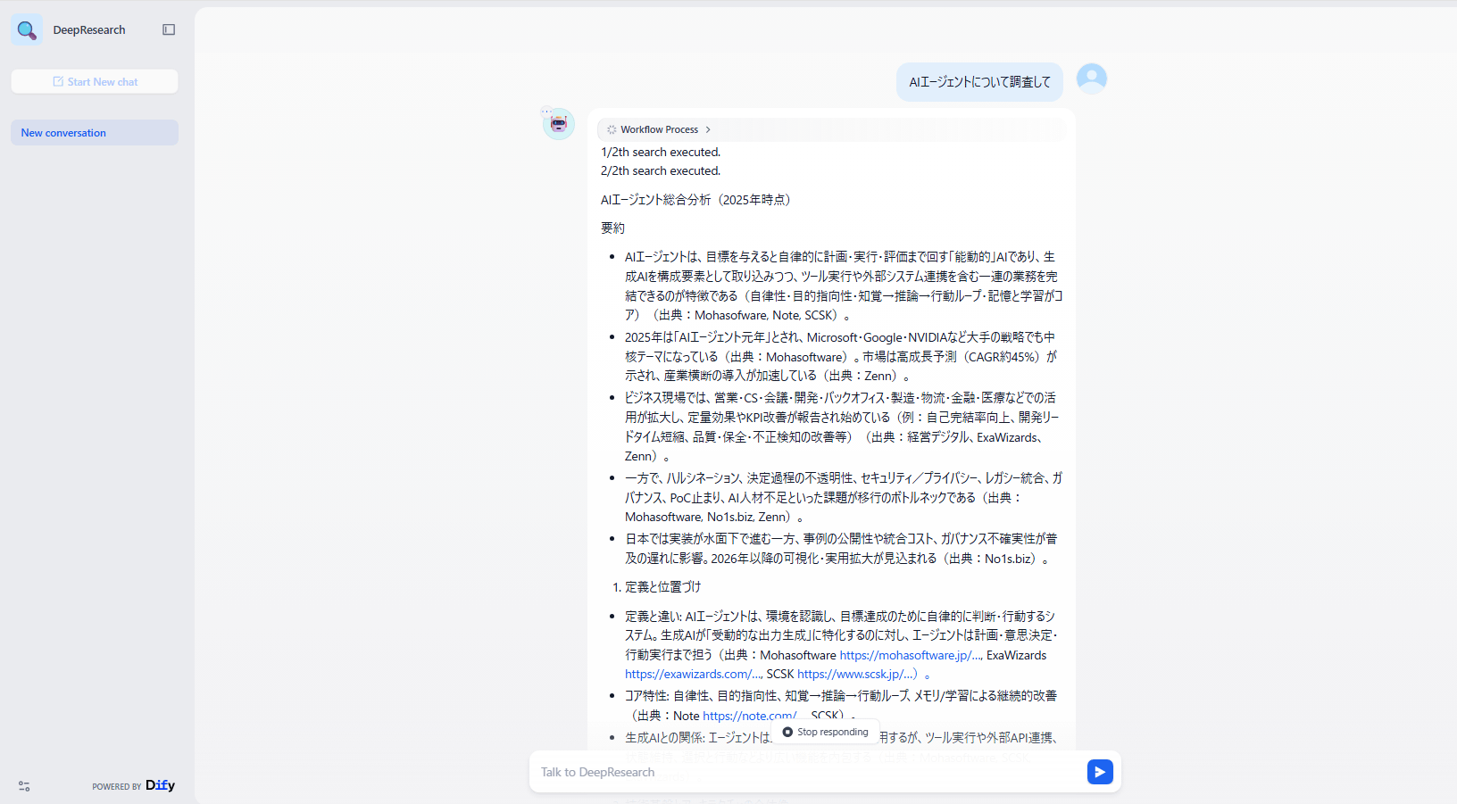Click the user message bubble about AIエージェント
This screenshot has height=804, width=1457.
click(979, 82)
